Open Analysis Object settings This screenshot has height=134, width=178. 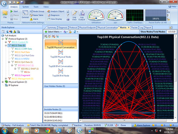coord(56,11)
